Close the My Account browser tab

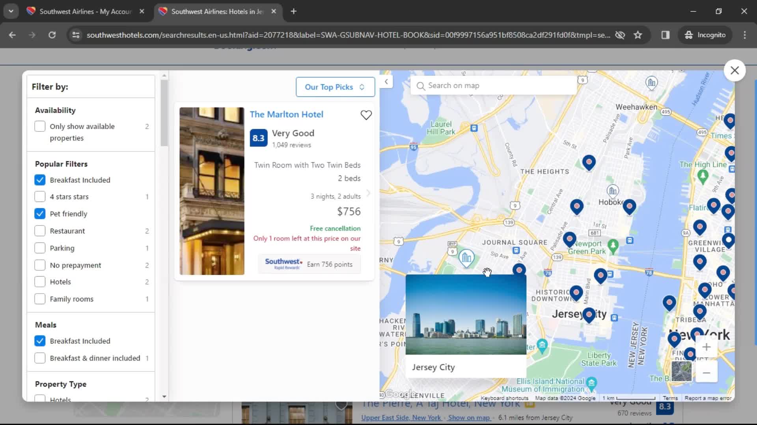[x=142, y=11]
